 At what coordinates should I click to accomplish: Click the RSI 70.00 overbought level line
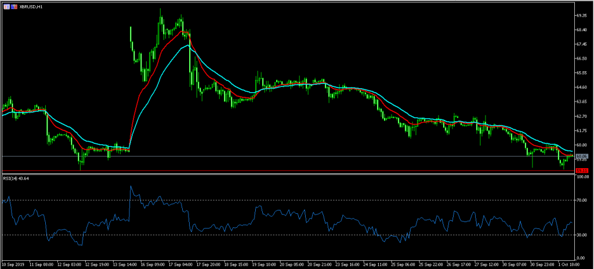(x=290, y=200)
